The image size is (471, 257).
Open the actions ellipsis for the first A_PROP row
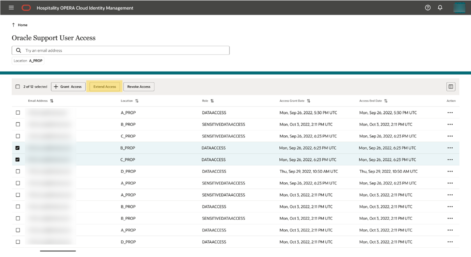coord(450,112)
